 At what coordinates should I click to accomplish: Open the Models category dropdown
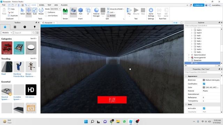7,33
